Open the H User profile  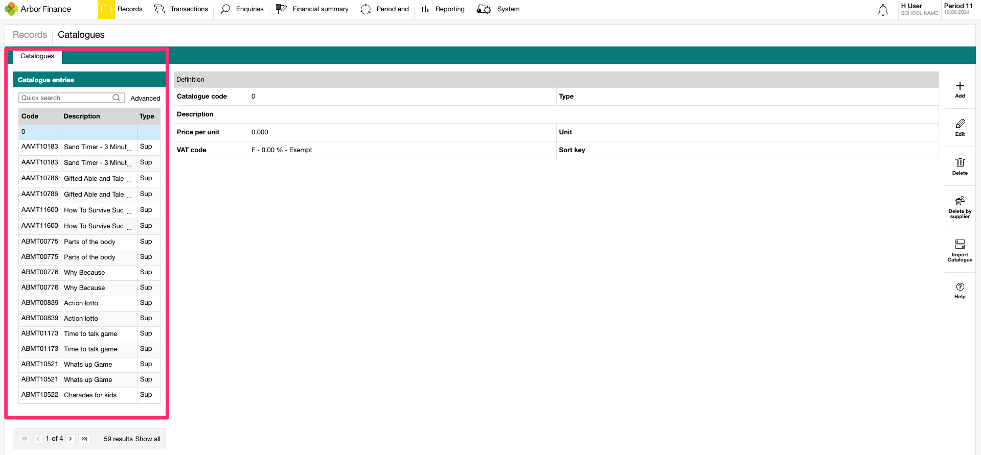[x=919, y=9]
